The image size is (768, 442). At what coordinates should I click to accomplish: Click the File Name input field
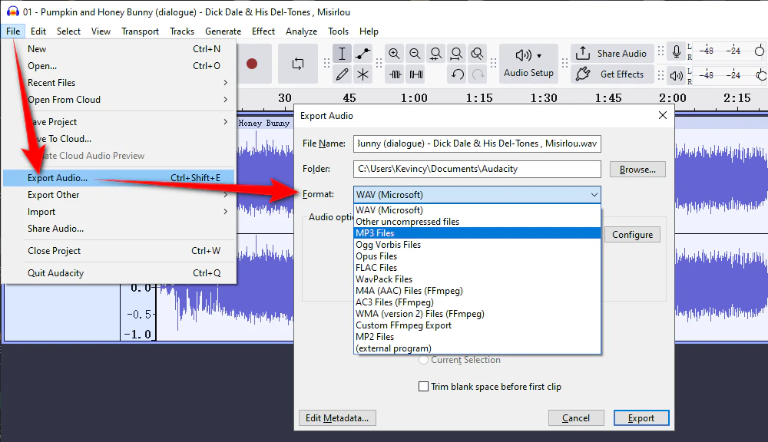(x=477, y=143)
